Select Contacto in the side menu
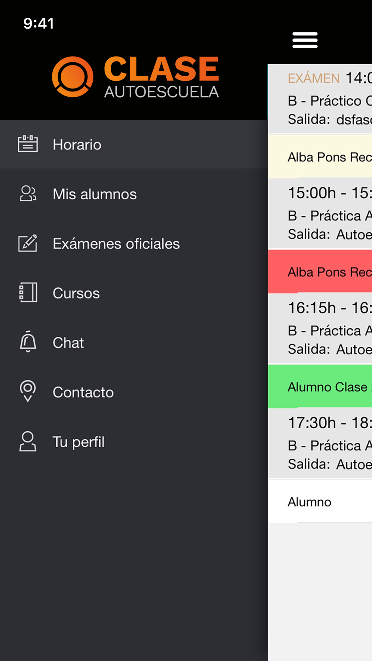The width and height of the screenshot is (372, 661). point(134,392)
